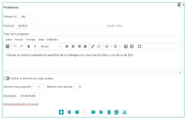Redo the edit in the editor toolbar
The width and height of the screenshot is (186, 119).
click(21, 46)
